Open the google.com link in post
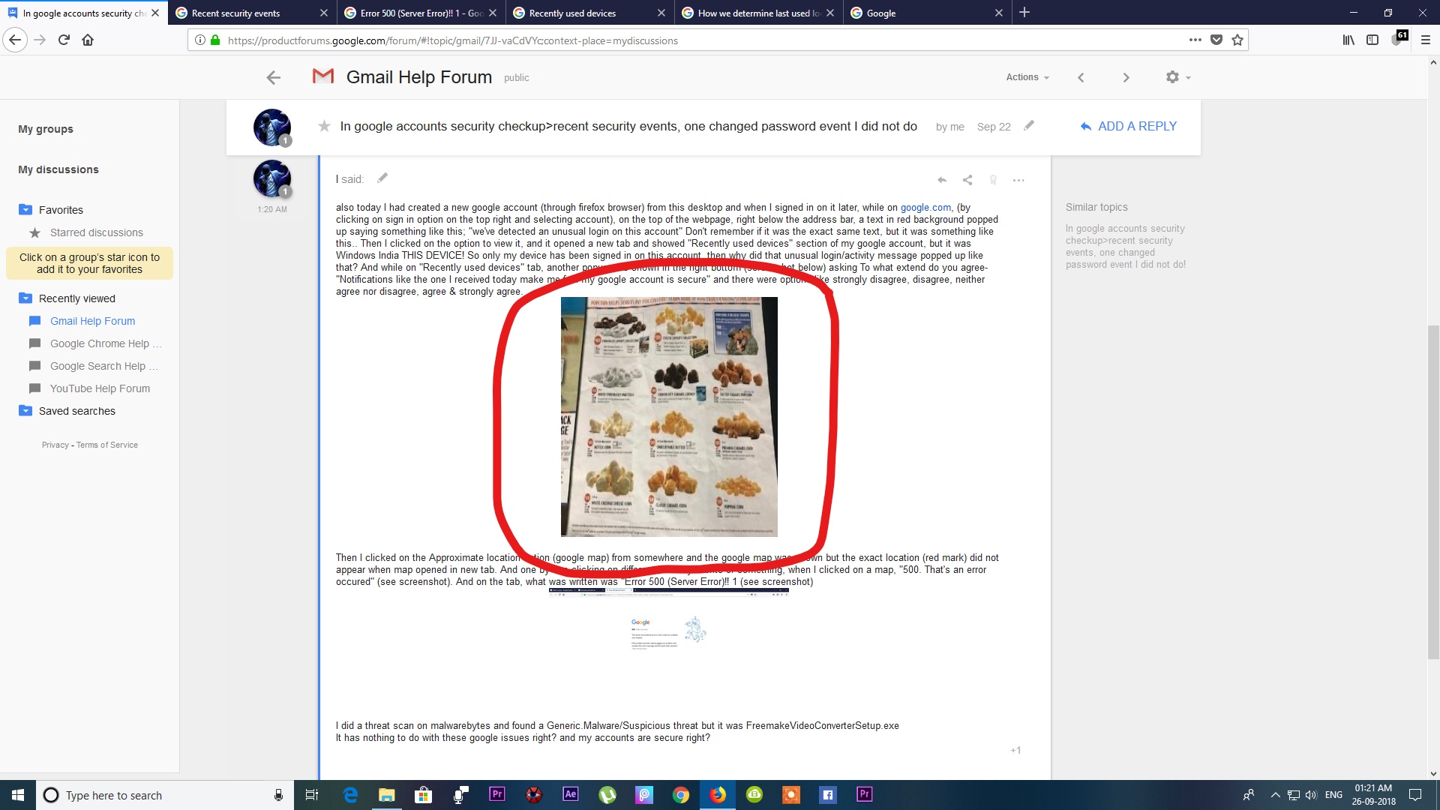This screenshot has width=1440, height=810. click(x=925, y=208)
